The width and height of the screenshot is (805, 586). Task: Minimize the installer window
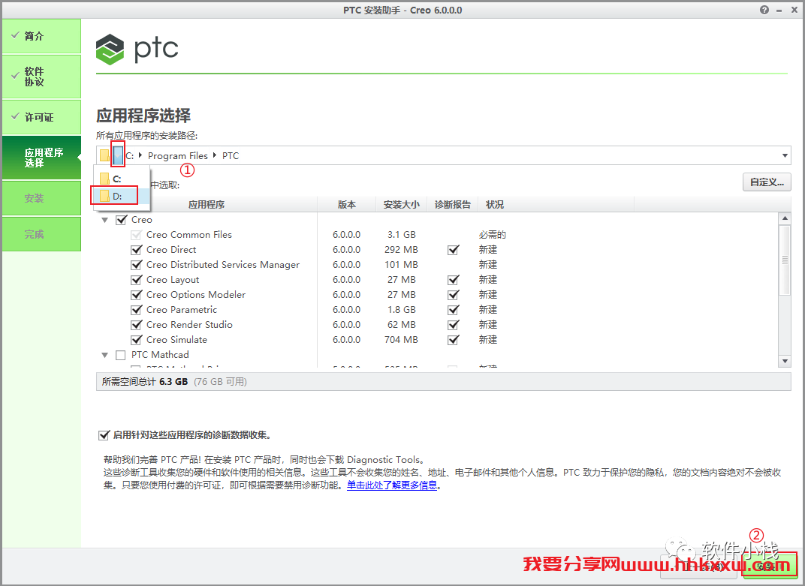click(x=779, y=11)
